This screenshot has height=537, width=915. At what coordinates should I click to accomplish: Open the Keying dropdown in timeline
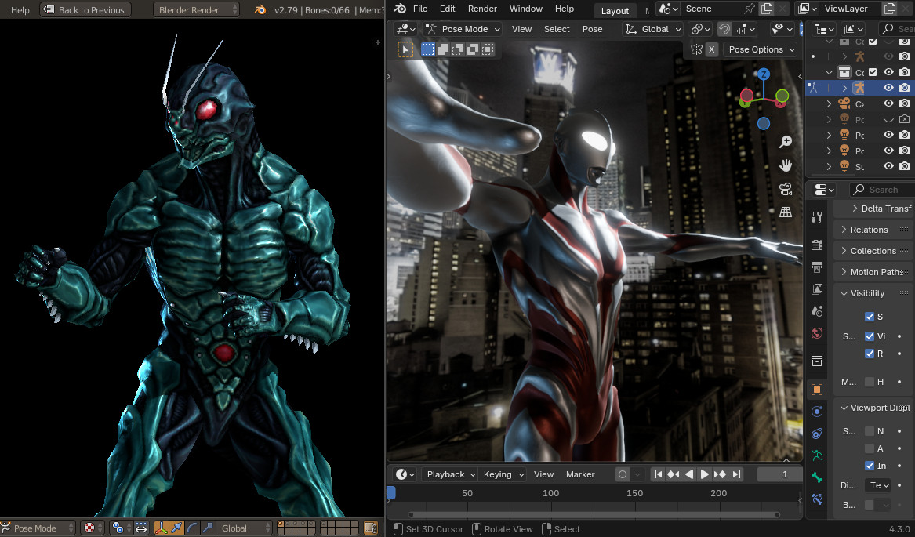pyautogui.click(x=503, y=474)
